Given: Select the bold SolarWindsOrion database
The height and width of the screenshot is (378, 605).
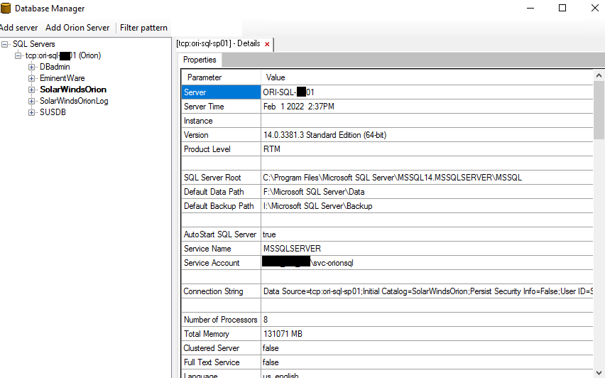Looking at the screenshot, I should click(x=73, y=90).
